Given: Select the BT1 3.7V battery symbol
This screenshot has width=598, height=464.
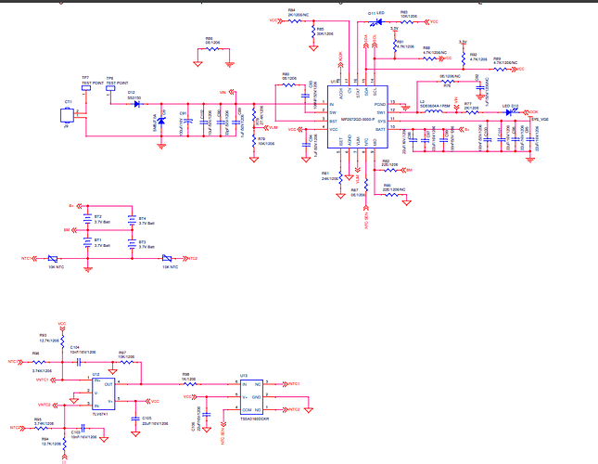Looking at the screenshot, I should tap(88, 243).
